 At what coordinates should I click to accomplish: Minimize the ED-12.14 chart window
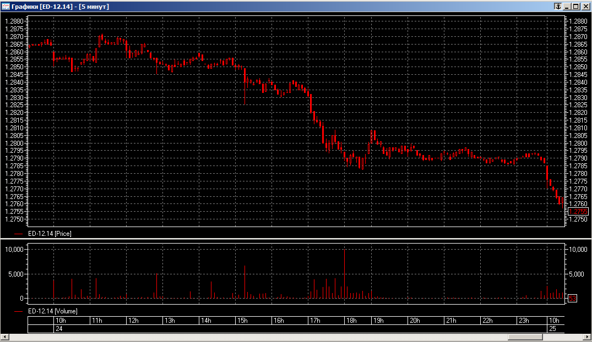click(x=568, y=6)
